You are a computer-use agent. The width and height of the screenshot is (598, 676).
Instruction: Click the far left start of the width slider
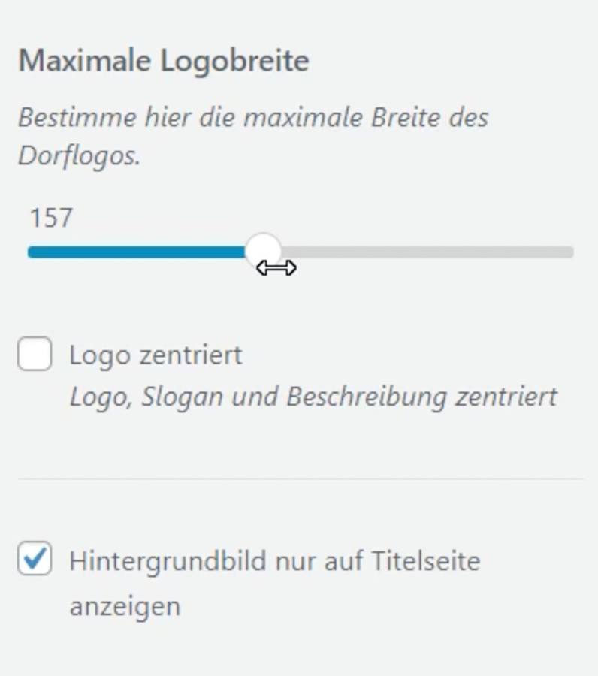coord(32,252)
